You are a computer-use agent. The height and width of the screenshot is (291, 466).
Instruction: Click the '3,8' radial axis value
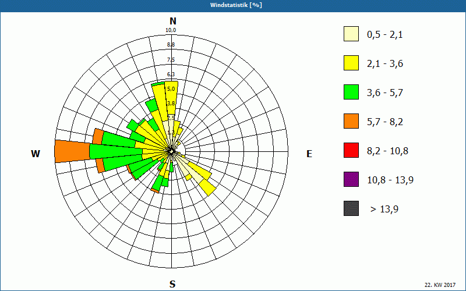[x=171, y=104]
